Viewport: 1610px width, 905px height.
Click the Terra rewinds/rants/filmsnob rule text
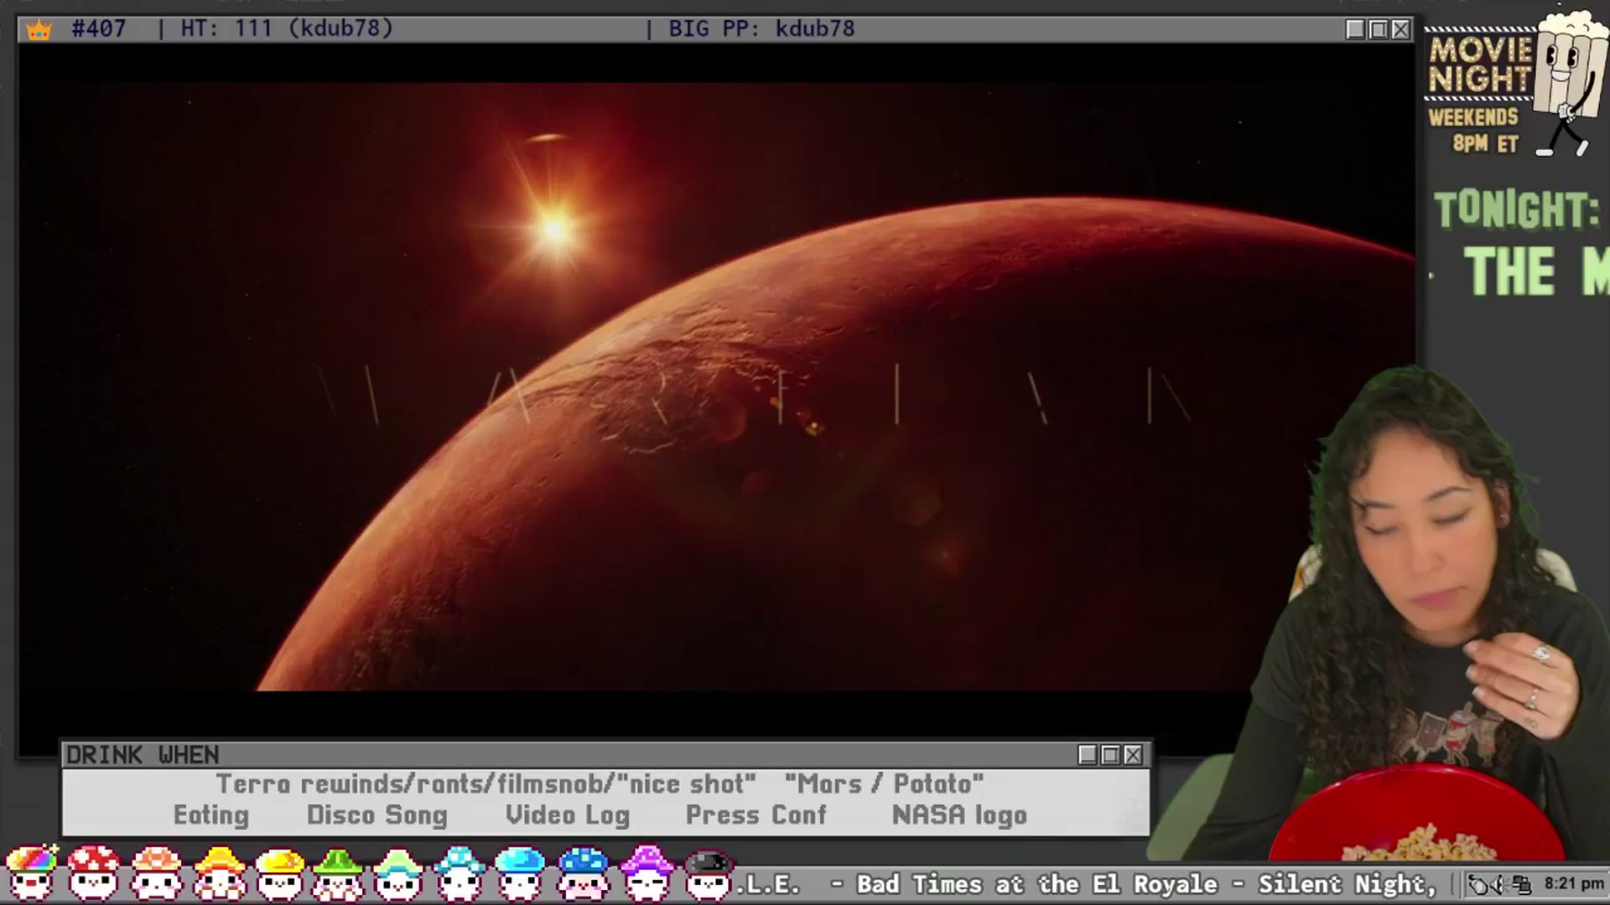(x=486, y=784)
